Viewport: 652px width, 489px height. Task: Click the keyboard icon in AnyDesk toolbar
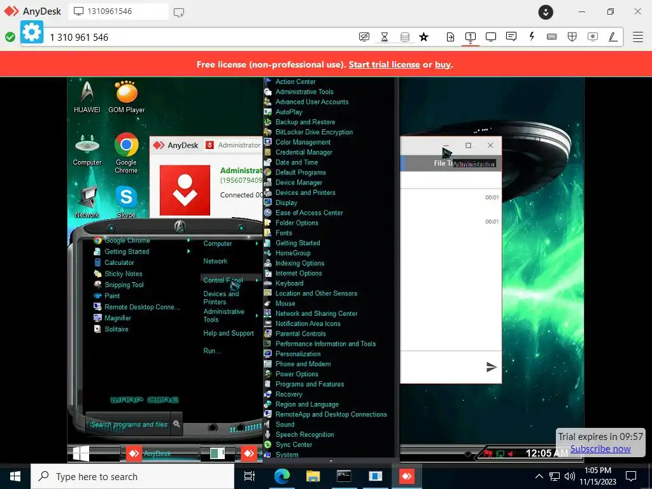coord(552,37)
